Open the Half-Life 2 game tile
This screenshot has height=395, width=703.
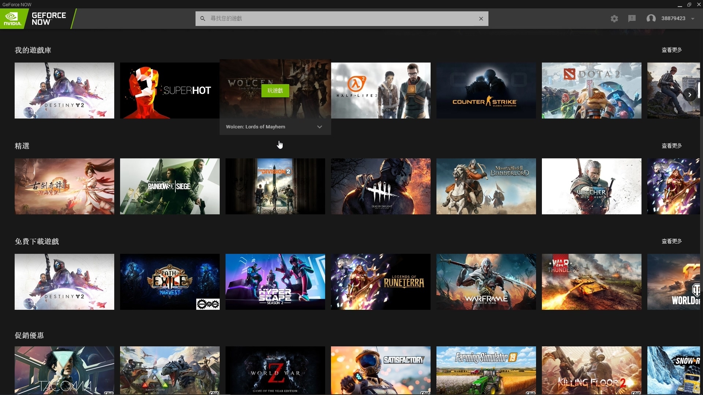pos(381,90)
